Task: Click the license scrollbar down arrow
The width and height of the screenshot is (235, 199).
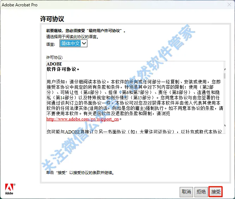Action: (x=224, y=125)
